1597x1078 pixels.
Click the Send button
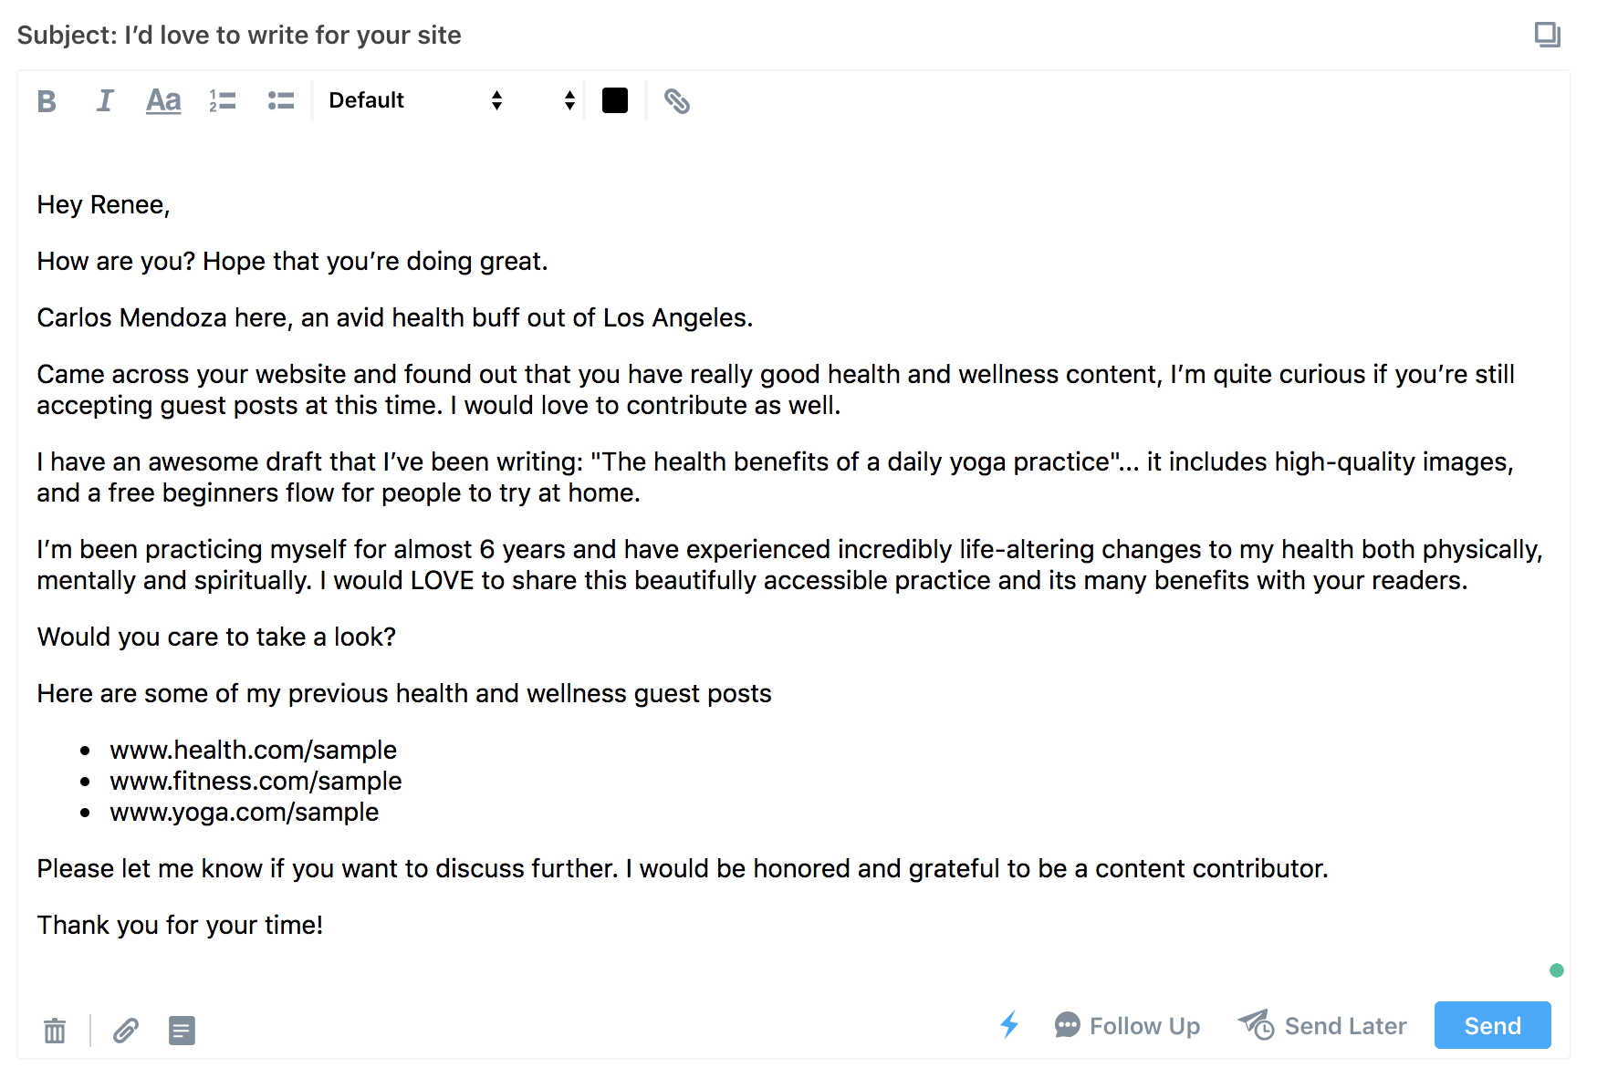coord(1492,1026)
